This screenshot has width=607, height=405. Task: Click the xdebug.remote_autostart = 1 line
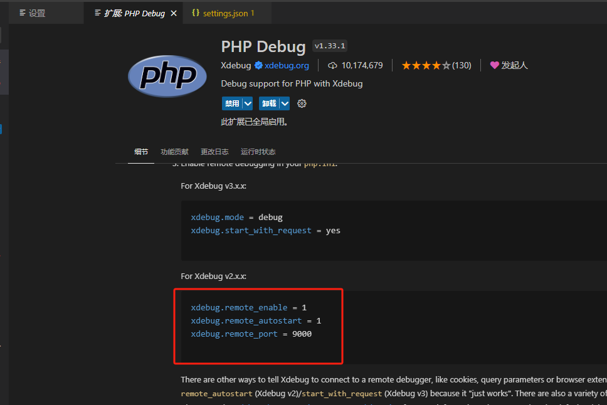point(256,320)
